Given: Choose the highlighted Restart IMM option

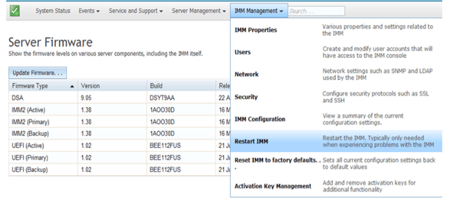Looking at the screenshot, I should 336,141.
